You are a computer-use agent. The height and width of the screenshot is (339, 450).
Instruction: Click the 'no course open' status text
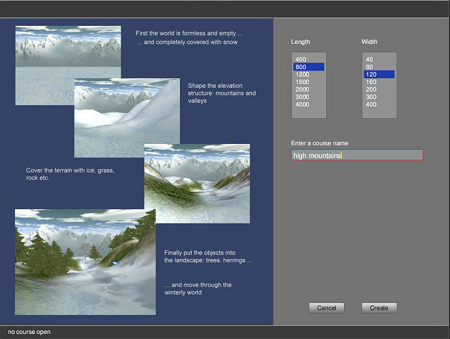click(x=29, y=332)
